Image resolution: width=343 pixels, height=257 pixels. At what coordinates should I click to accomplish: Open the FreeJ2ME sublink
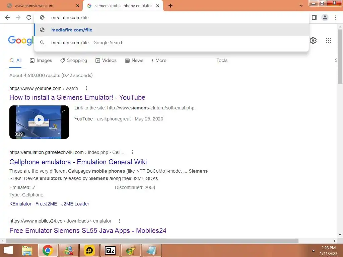pos(46,204)
